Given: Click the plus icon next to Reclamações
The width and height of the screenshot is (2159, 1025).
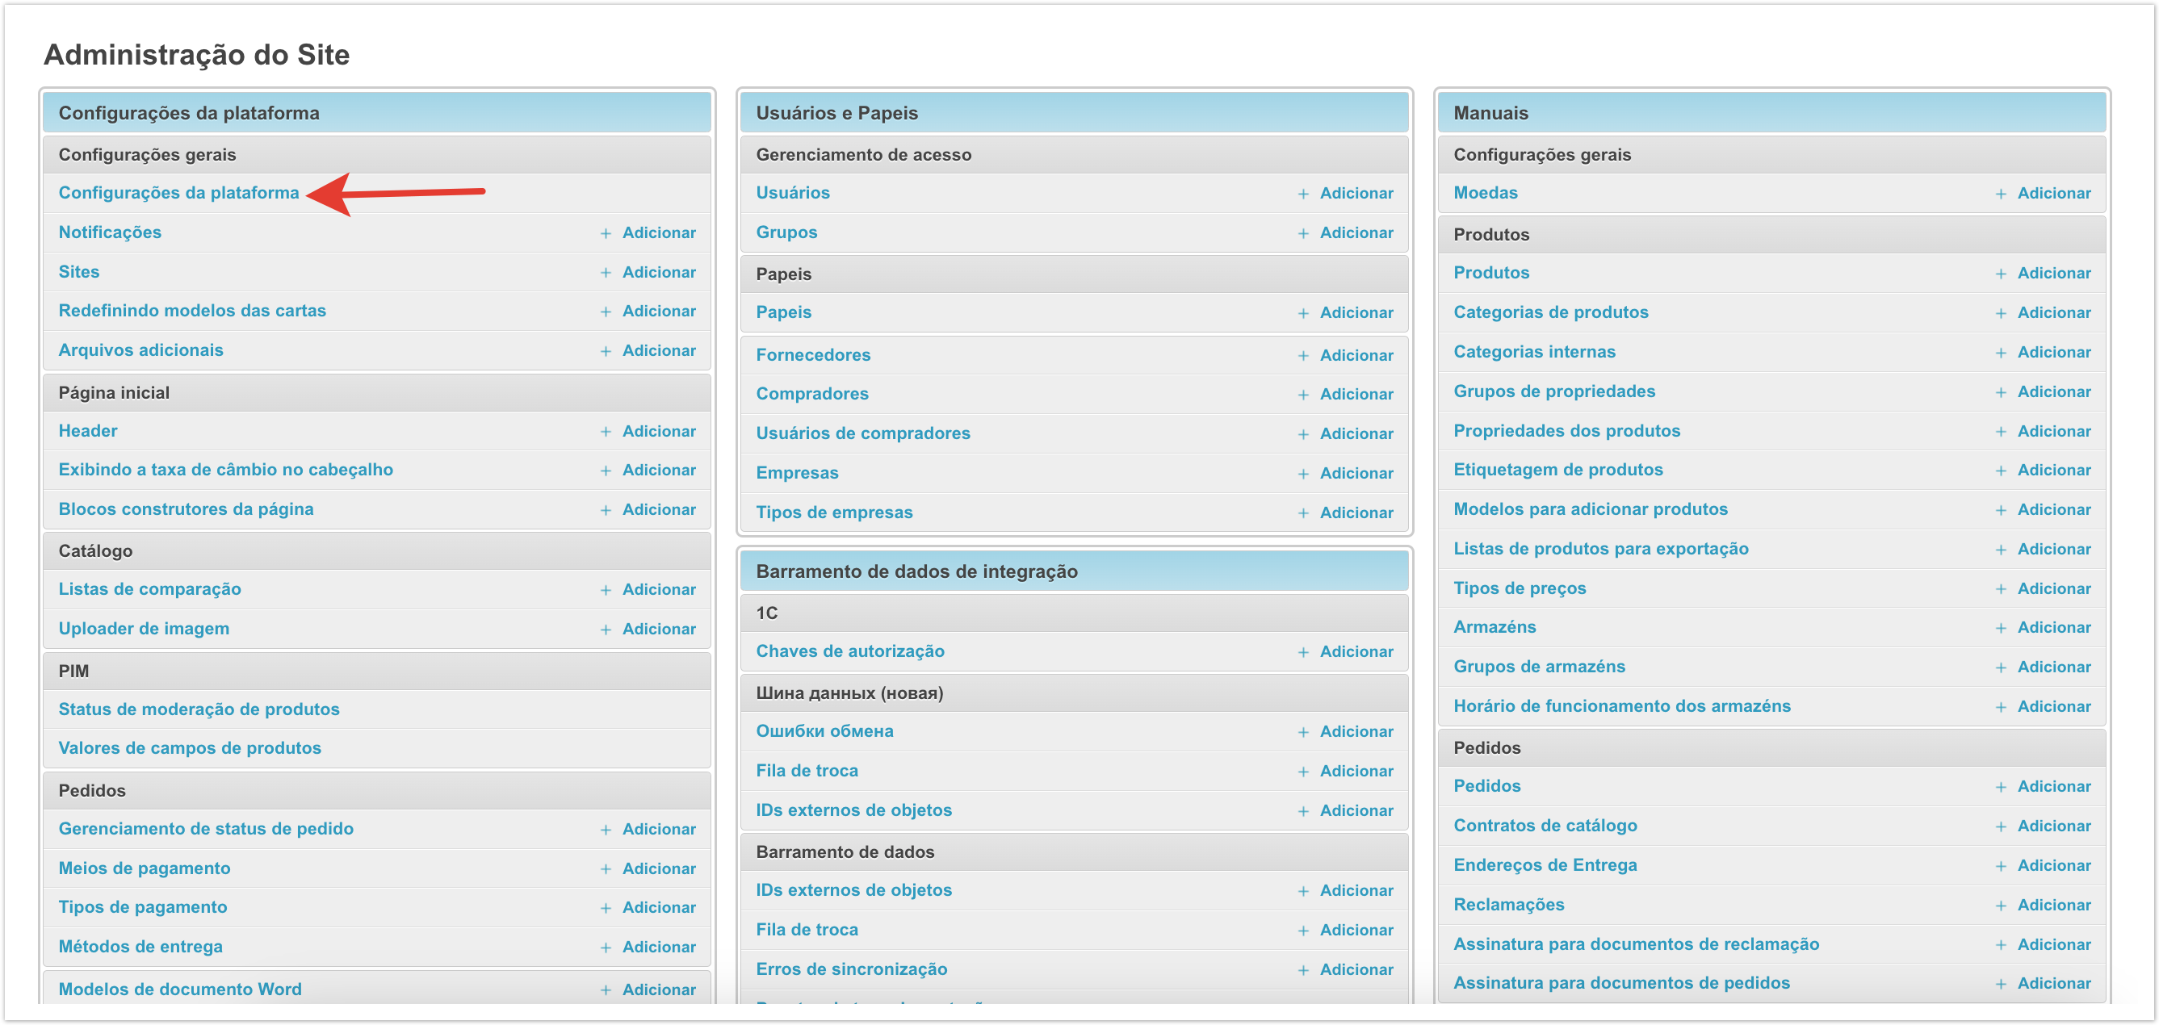Looking at the screenshot, I should click(x=2000, y=906).
